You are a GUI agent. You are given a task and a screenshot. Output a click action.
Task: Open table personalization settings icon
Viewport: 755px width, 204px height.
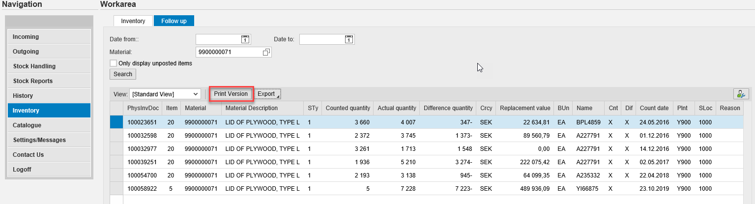pos(740,94)
